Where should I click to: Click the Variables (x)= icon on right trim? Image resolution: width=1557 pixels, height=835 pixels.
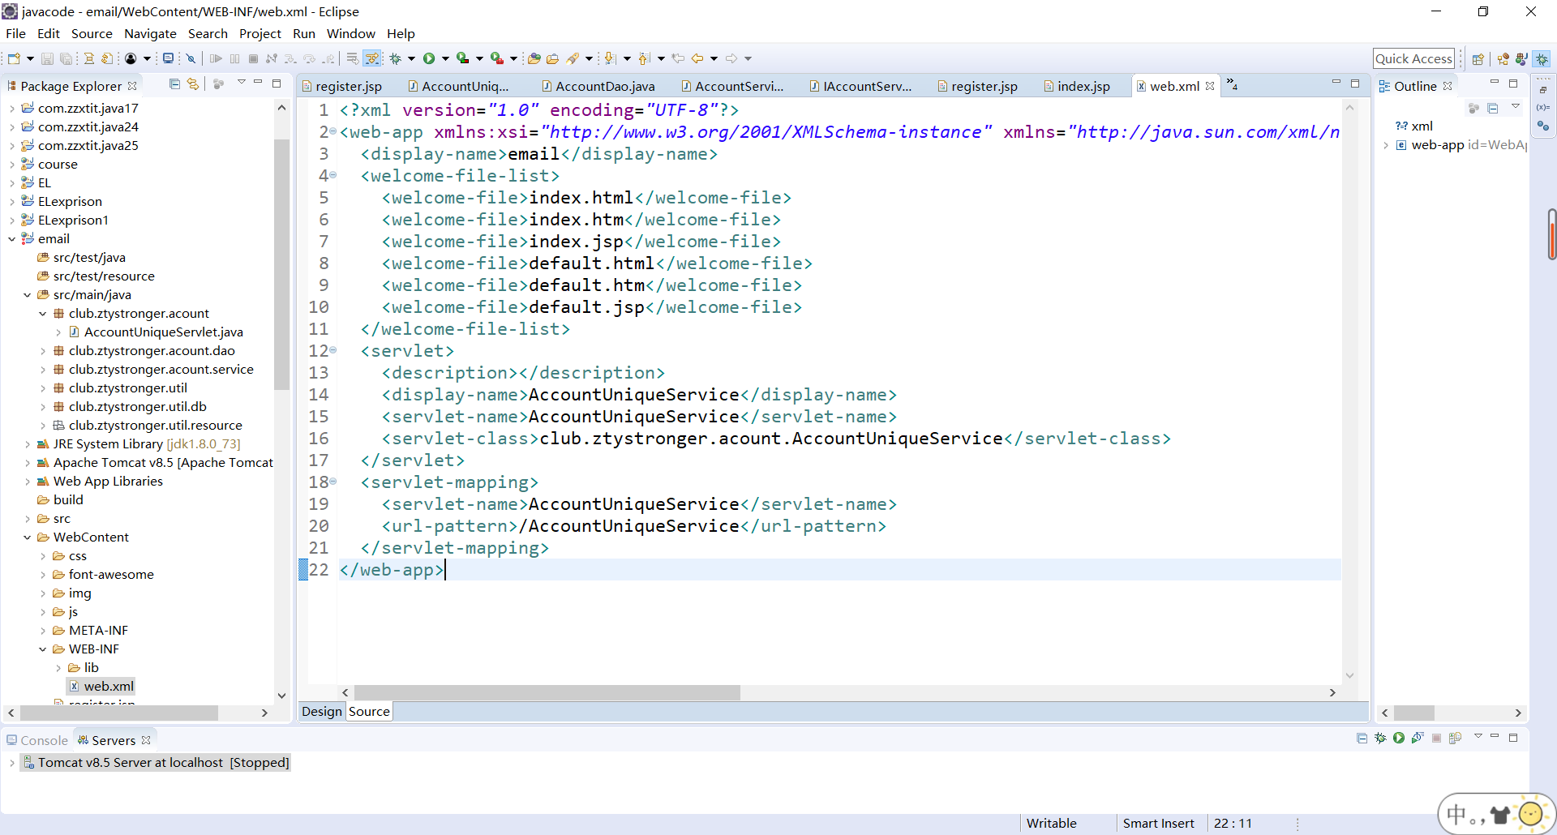(x=1543, y=107)
